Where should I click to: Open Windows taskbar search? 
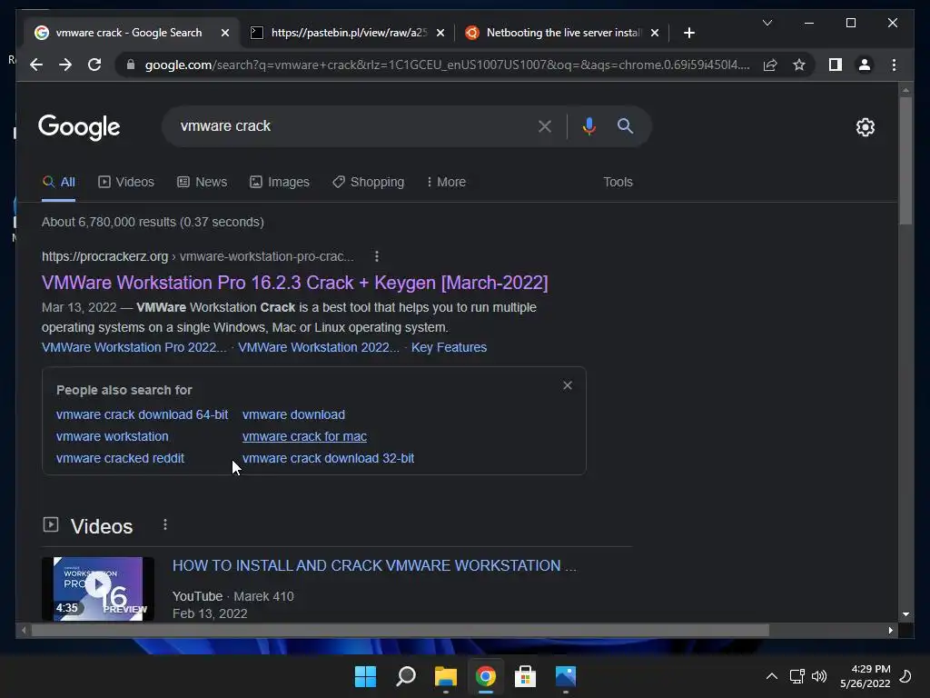[406, 676]
